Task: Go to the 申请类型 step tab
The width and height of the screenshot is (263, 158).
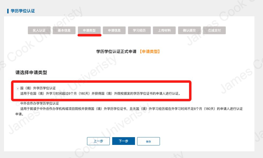Action: (x=89, y=30)
